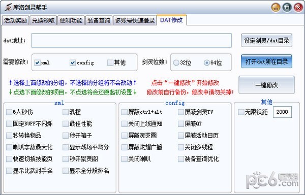Enable 屏蔽ctrl+alt option

pos(125,112)
